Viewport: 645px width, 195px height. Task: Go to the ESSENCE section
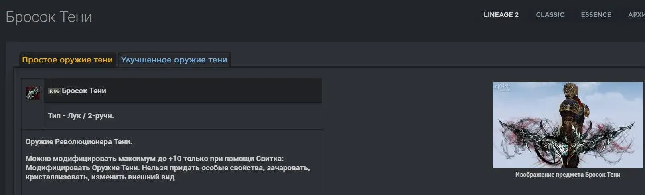click(596, 15)
